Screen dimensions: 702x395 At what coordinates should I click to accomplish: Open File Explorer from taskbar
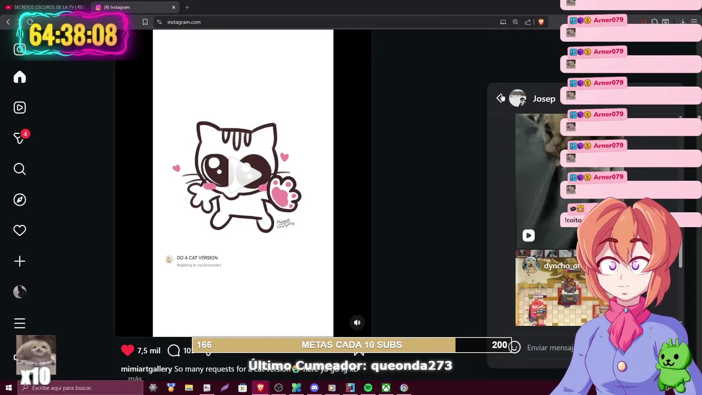point(189,388)
